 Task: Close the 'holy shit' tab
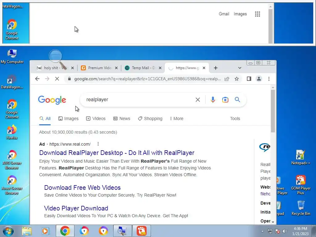coord(73,68)
